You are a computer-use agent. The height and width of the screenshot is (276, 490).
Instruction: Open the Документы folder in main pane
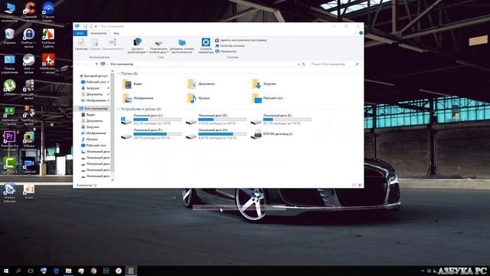(201, 84)
